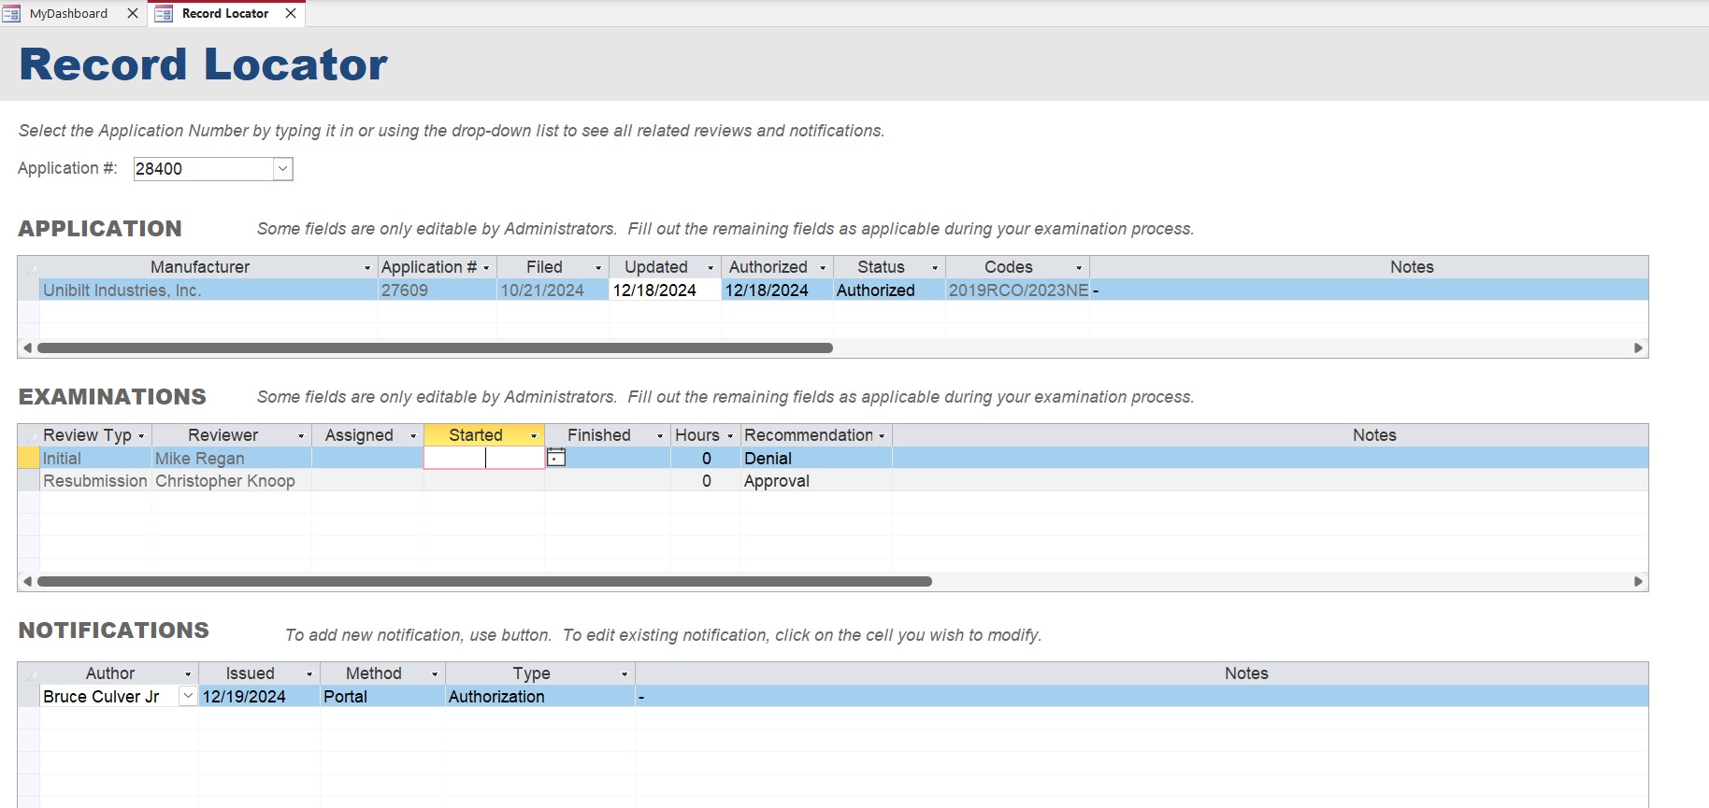Open the Hours column filter arrow
The width and height of the screenshot is (1709, 808).
point(730,436)
